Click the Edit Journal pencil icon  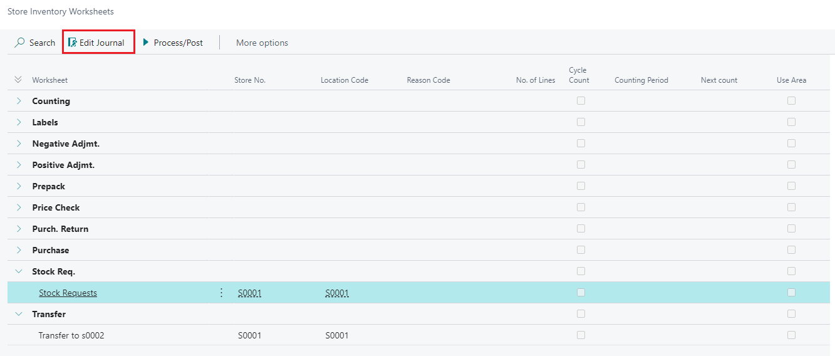(73, 43)
